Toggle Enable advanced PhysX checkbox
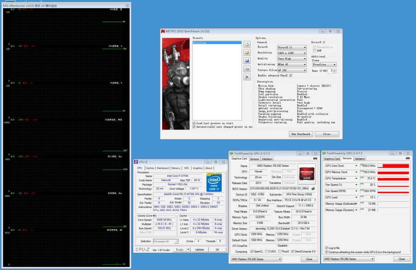Screen dimensions: 416x270 [x=291, y=75]
